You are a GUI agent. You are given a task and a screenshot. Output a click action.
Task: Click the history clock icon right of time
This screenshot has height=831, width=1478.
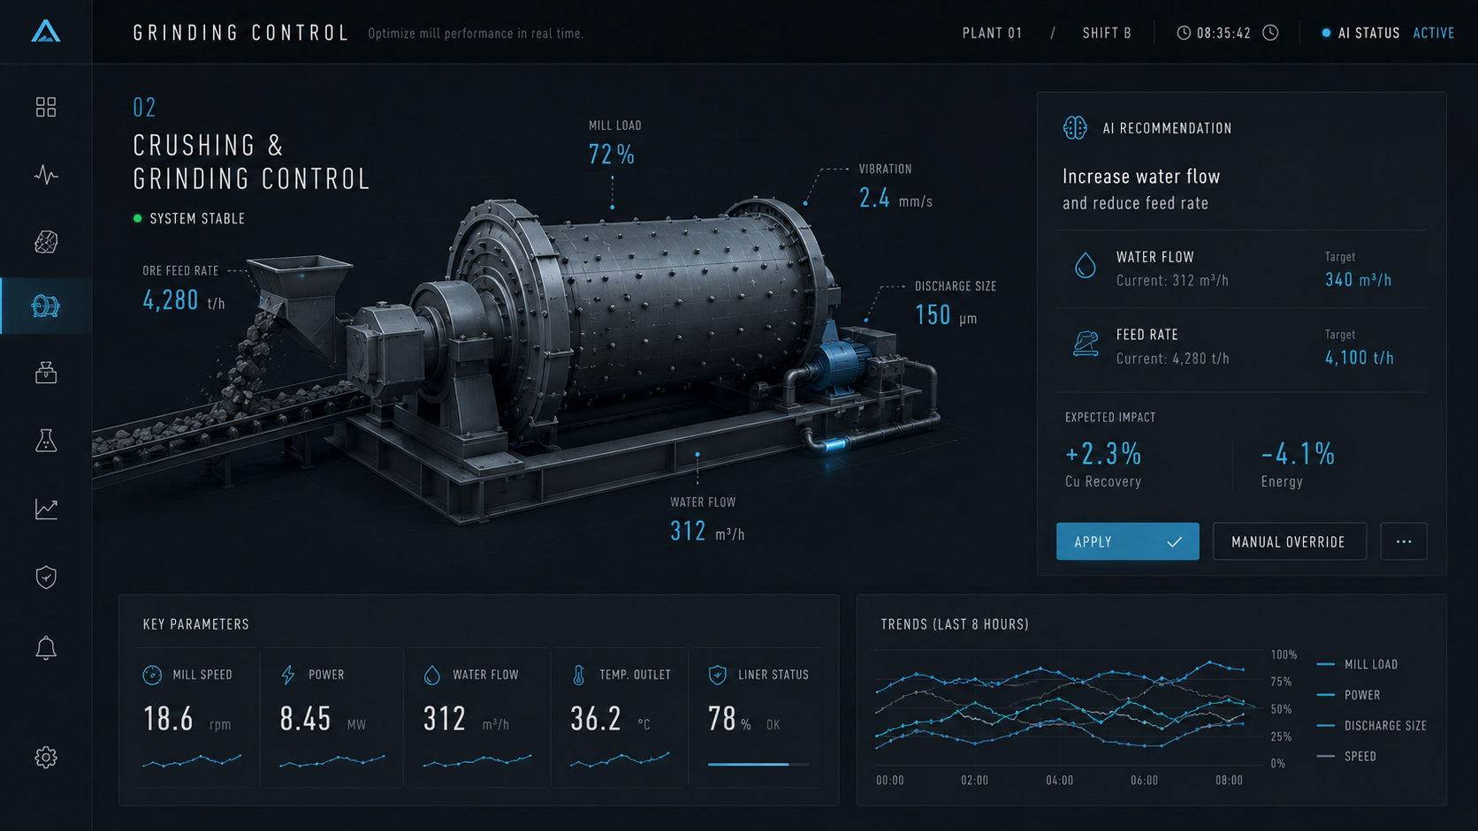tap(1270, 33)
